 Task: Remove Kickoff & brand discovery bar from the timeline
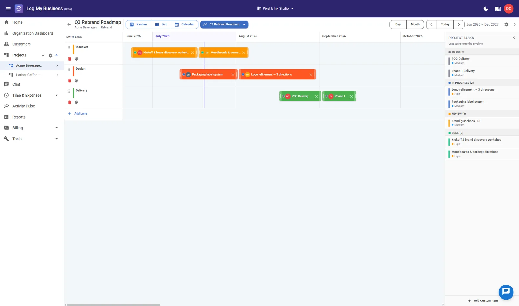tap(193, 53)
